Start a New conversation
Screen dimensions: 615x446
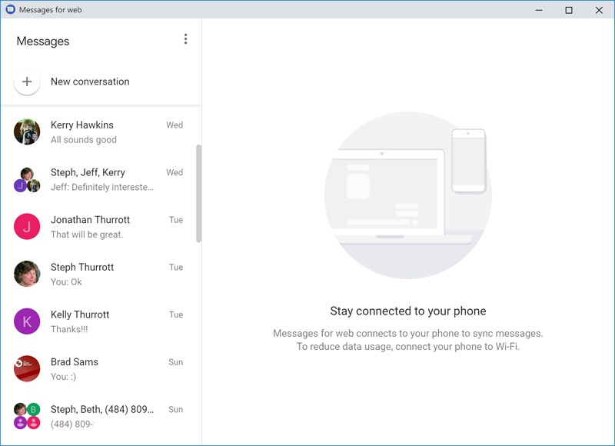90,82
